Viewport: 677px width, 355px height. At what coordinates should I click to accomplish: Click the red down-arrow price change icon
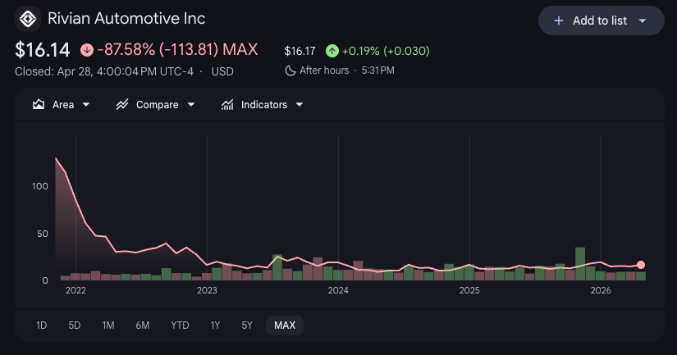[x=87, y=50]
